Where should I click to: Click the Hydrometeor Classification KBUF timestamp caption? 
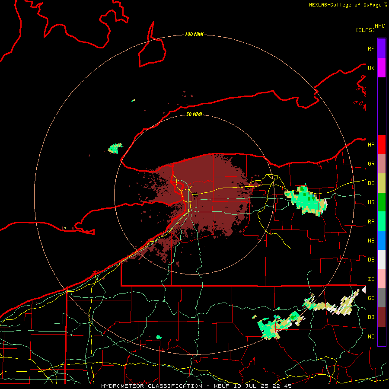(x=196, y=386)
